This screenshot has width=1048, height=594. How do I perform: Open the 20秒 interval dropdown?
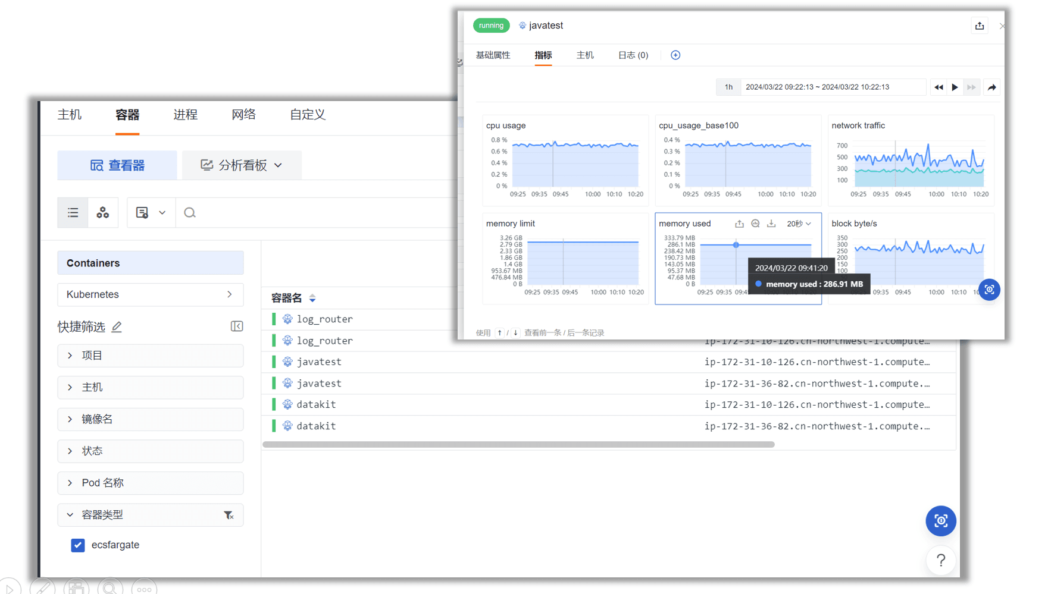799,224
